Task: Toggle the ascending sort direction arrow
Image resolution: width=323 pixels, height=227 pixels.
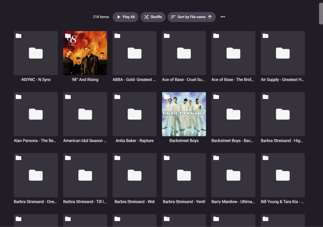Action: click(209, 17)
